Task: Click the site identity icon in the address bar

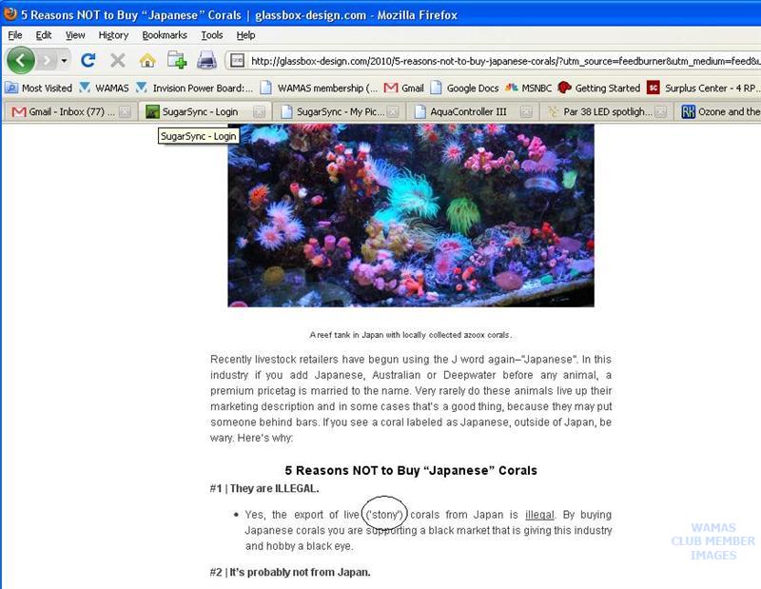Action: (x=237, y=61)
